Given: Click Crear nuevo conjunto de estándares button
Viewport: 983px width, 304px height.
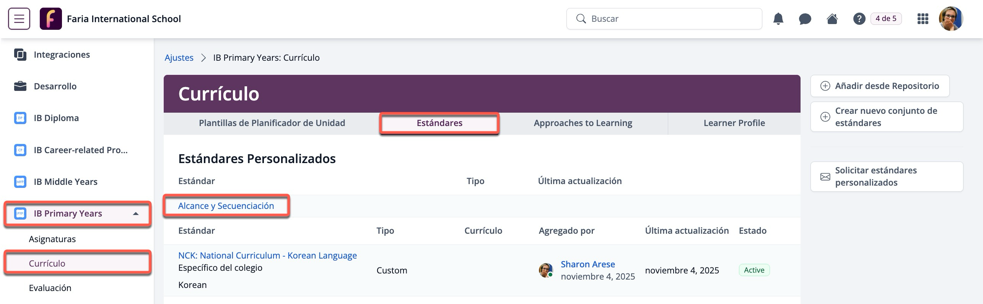Looking at the screenshot, I should (x=887, y=117).
